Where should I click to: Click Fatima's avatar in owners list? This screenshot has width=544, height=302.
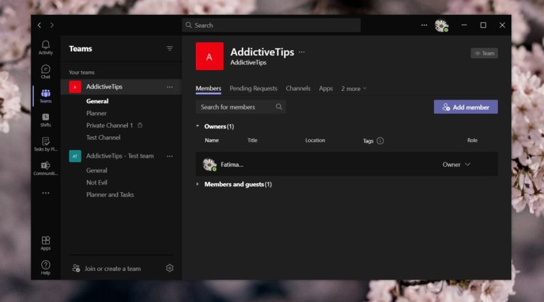209,164
